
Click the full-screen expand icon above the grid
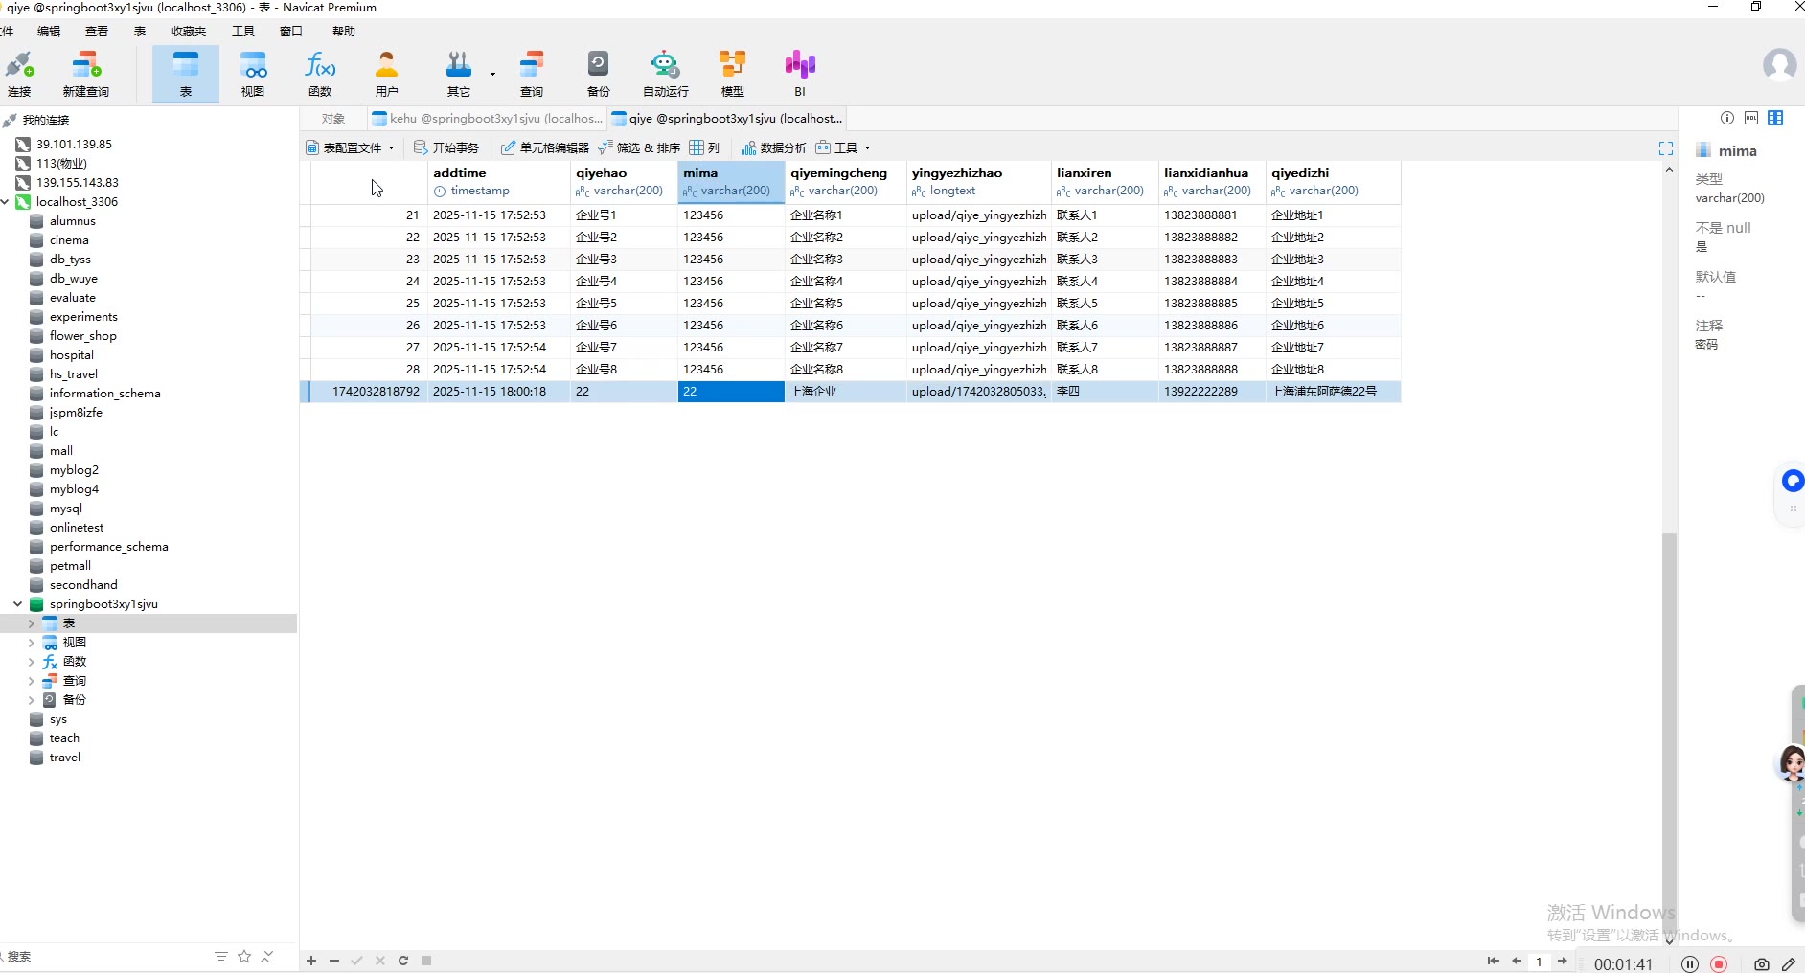tap(1666, 148)
